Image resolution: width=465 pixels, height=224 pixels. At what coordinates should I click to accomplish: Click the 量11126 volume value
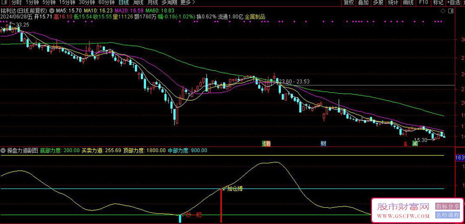[x=124, y=17]
